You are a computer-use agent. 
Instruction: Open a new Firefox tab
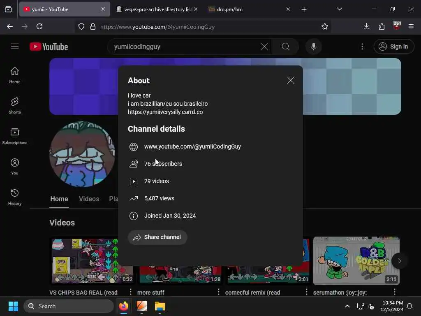(304, 9)
